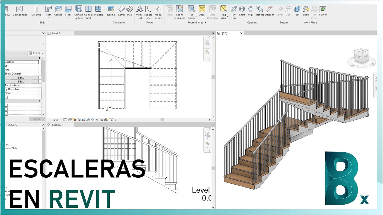Open the Component tool dropdown arrow
The height and width of the screenshot is (215, 383).
[20, 18]
